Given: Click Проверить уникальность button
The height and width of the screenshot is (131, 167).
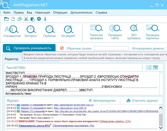Looking at the screenshot, I should click(x=29, y=48).
